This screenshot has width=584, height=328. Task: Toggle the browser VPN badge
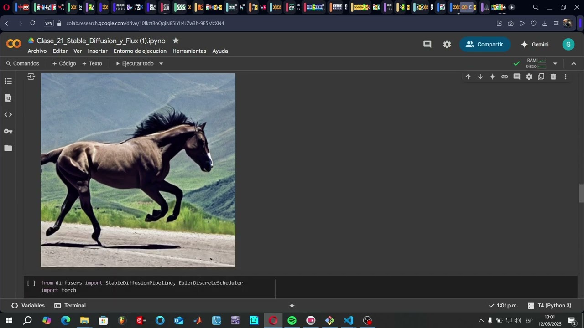pos(49,23)
